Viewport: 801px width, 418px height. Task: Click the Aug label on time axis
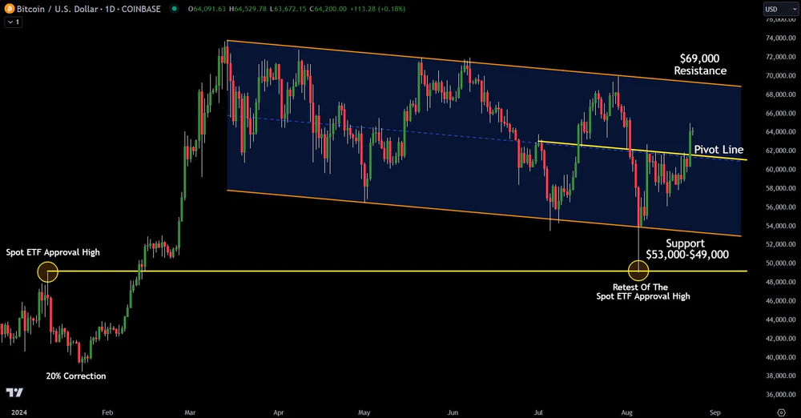point(627,412)
